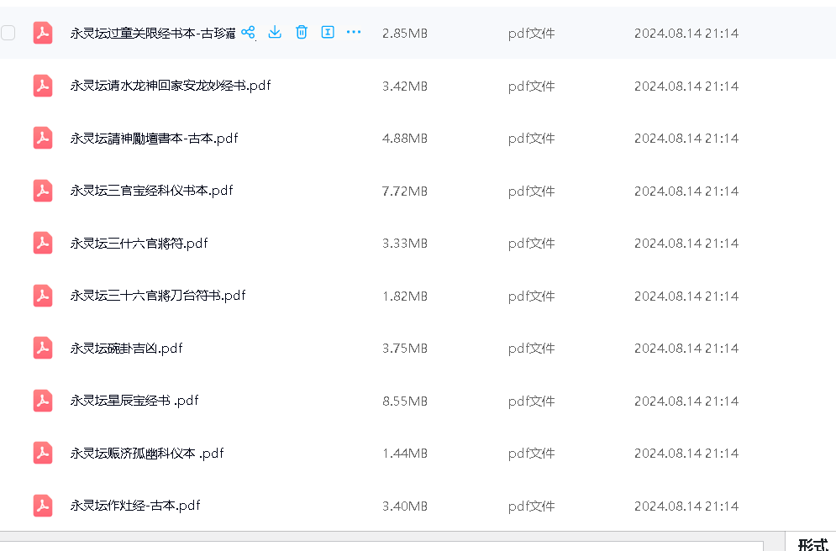Click the rename icon in the first row
This screenshot has width=836, height=551.
[x=328, y=33]
